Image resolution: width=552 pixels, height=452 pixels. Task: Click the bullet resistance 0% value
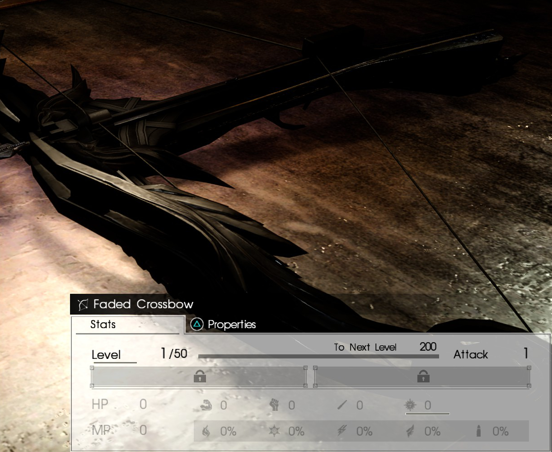501,432
